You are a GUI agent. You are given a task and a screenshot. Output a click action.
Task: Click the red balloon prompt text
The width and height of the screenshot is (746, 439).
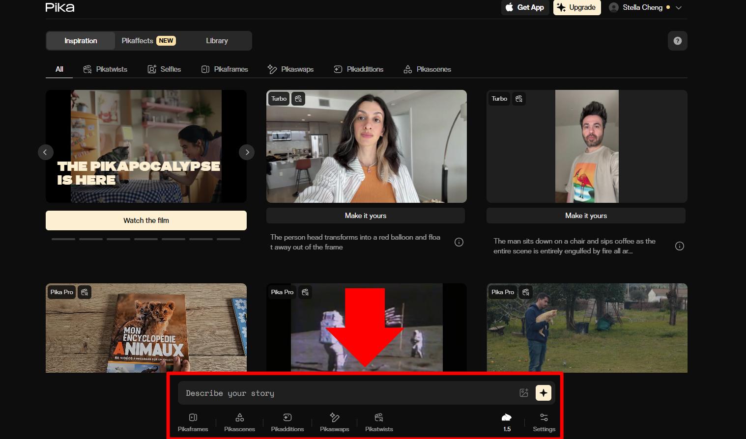355,242
